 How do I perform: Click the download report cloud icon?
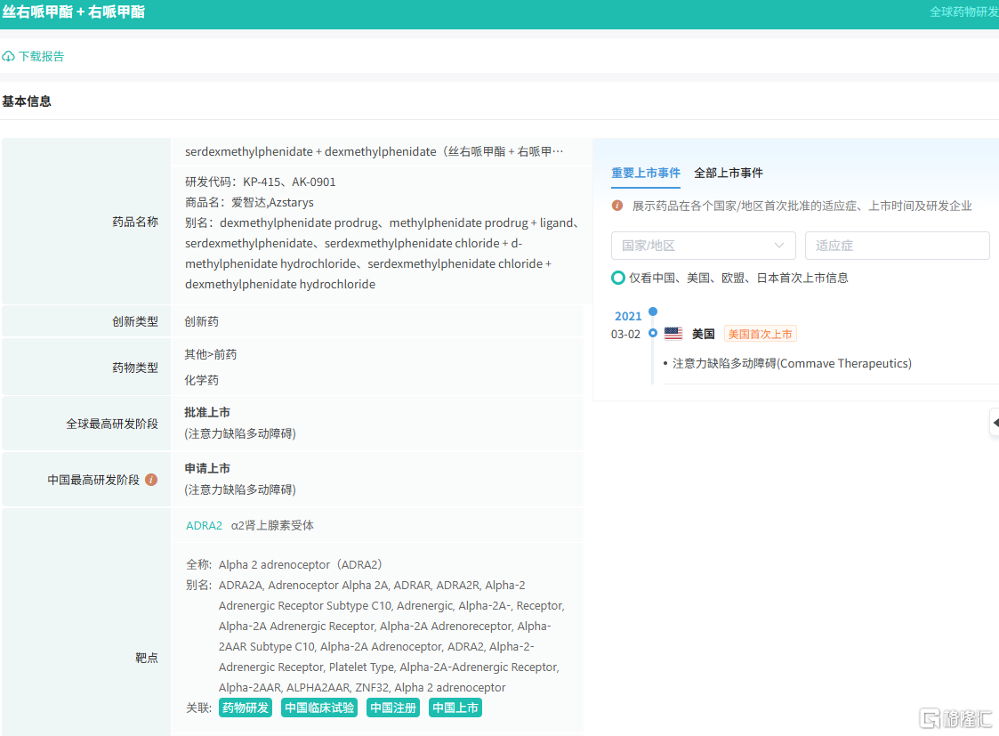(8, 57)
